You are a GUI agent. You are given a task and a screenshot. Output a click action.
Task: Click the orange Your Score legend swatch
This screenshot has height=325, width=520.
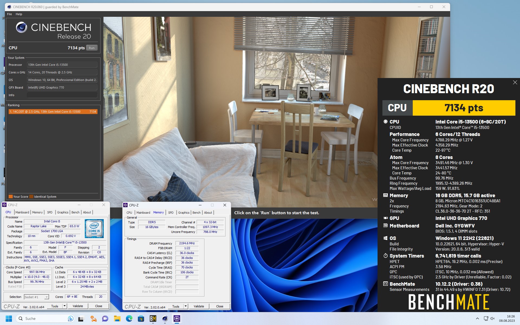point(11,197)
